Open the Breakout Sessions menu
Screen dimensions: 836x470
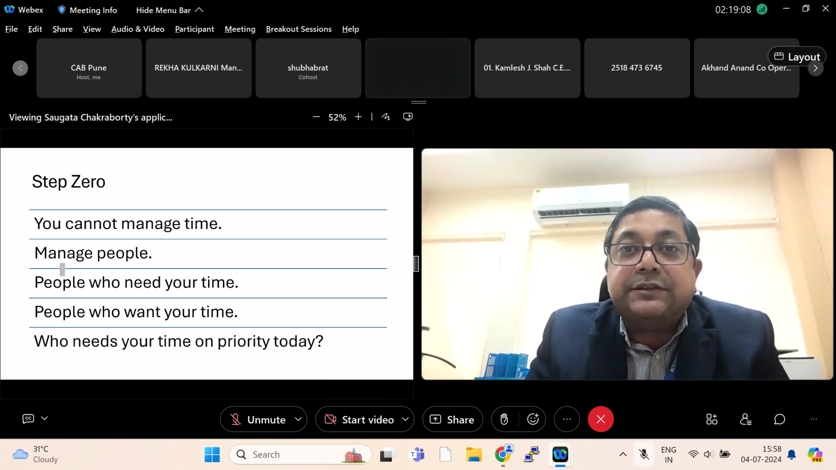coord(299,29)
